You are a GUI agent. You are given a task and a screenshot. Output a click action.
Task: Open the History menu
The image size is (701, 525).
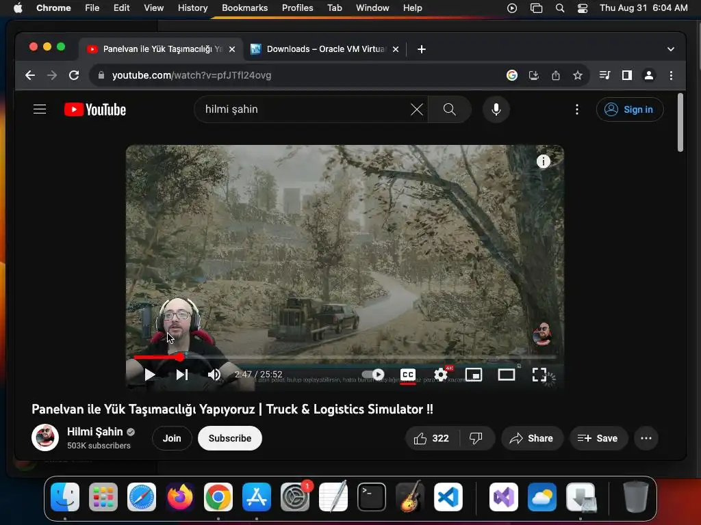192,8
